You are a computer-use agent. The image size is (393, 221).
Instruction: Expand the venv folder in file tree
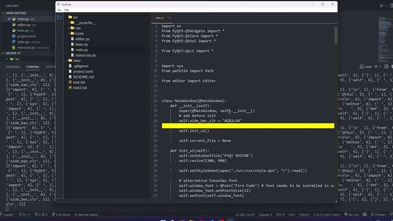coord(67,61)
